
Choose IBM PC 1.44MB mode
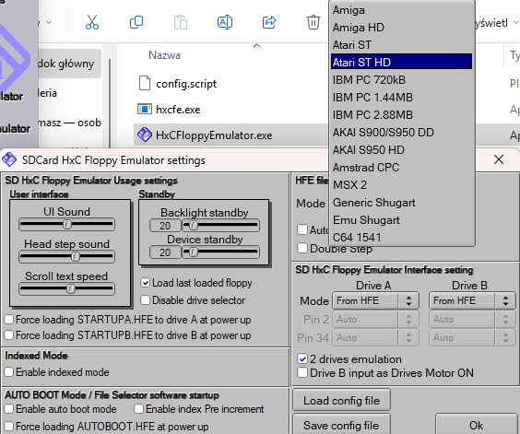[x=401, y=97]
